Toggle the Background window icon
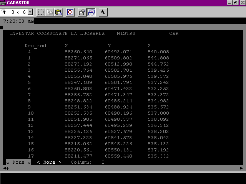The height and width of the screenshot is (184, 246). [91, 12]
